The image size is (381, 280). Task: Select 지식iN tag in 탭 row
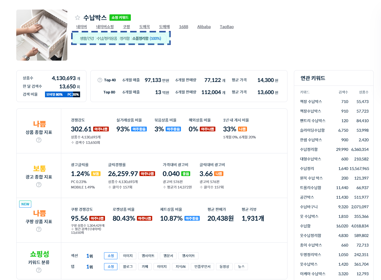pyautogui.click(x=181, y=267)
